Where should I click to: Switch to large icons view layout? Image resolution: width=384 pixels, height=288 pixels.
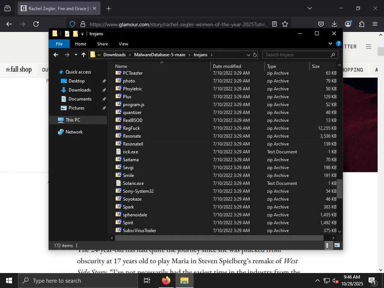point(337,245)
